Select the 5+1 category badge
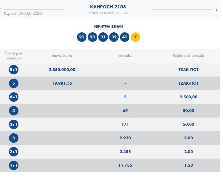 [x=14, y=70]
